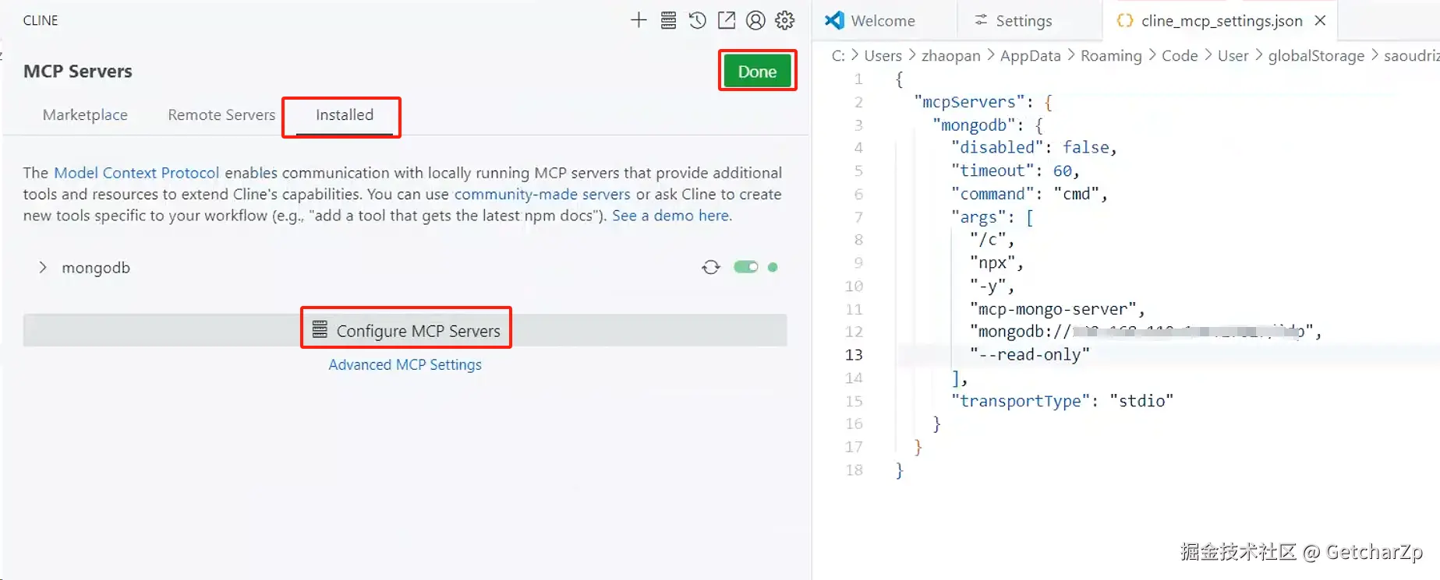Switch to the Settings editor tab
Screen dimensions: 1440x580
(1024, 21)
